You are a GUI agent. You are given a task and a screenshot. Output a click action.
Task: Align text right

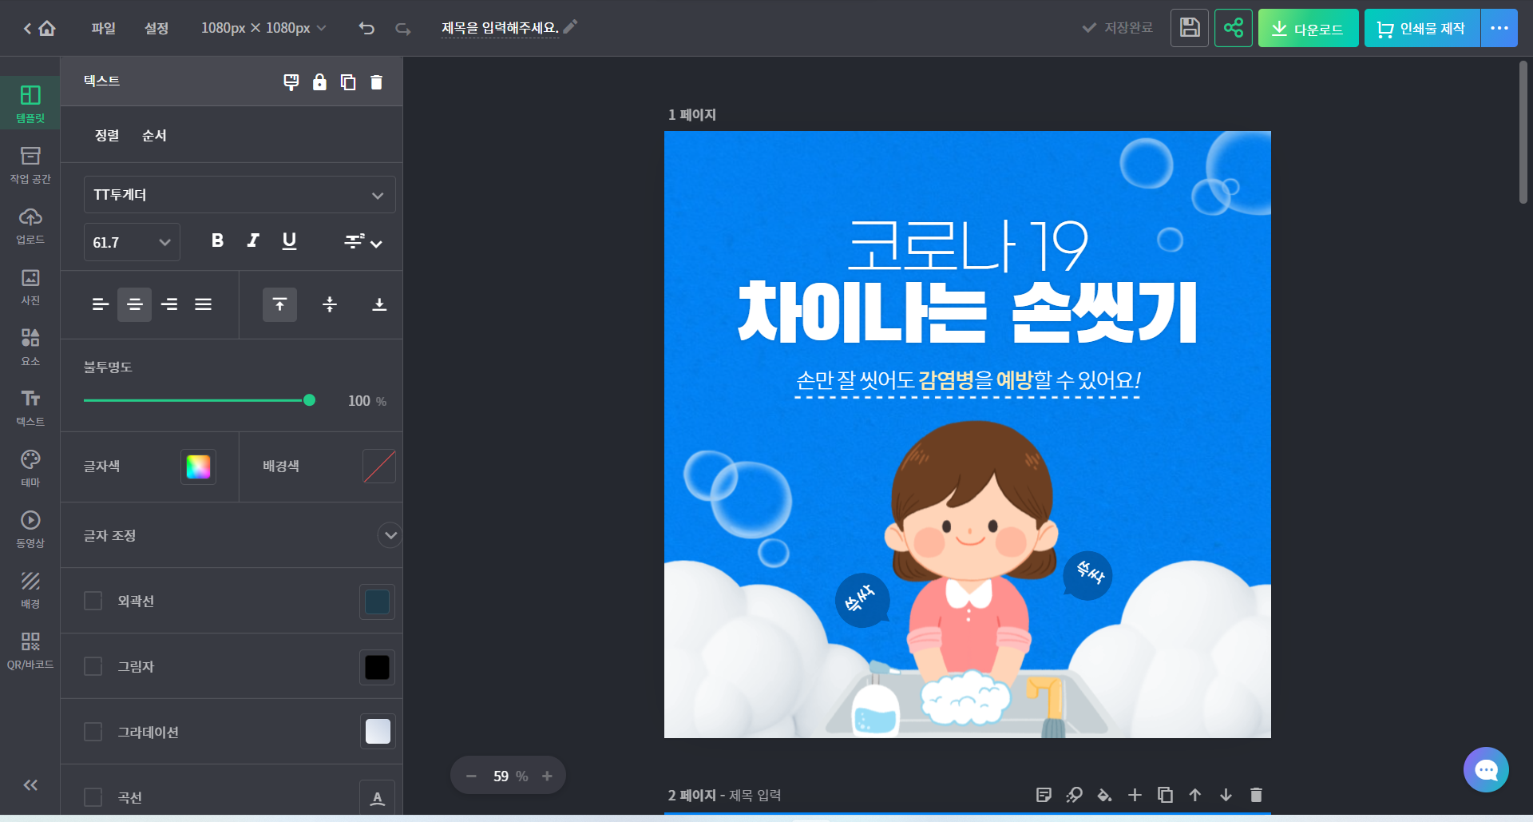click(x=169, y=304)
